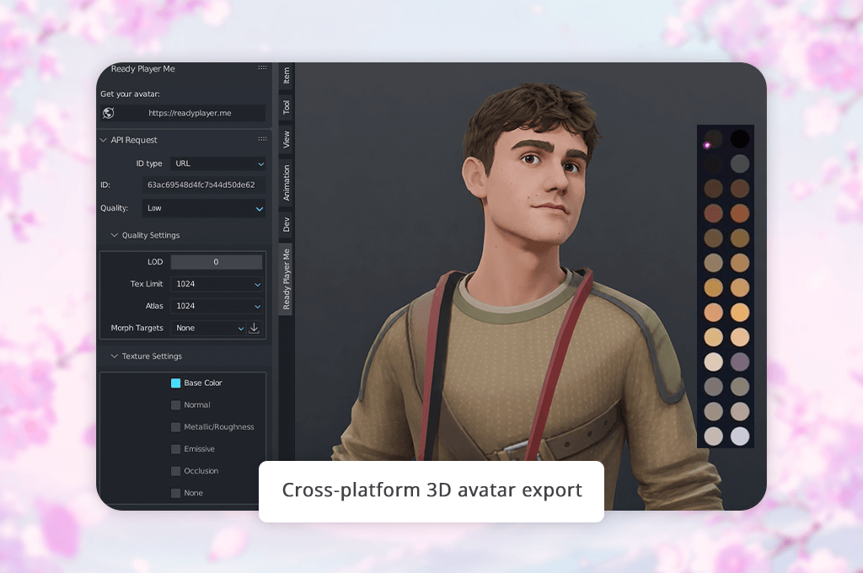The width and height of the screenshot is (863, 573).
Task: Toggle the Normal texture checkbox
Action: 175,405
